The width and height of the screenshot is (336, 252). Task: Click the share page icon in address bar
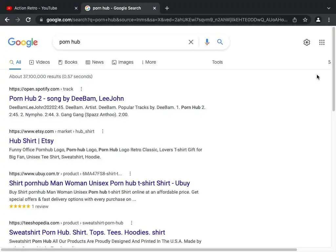tap(295, 20)
